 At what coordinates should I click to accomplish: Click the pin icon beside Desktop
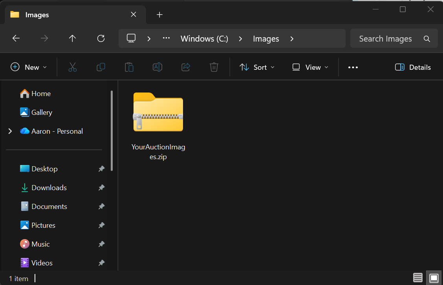pos(101,169)
